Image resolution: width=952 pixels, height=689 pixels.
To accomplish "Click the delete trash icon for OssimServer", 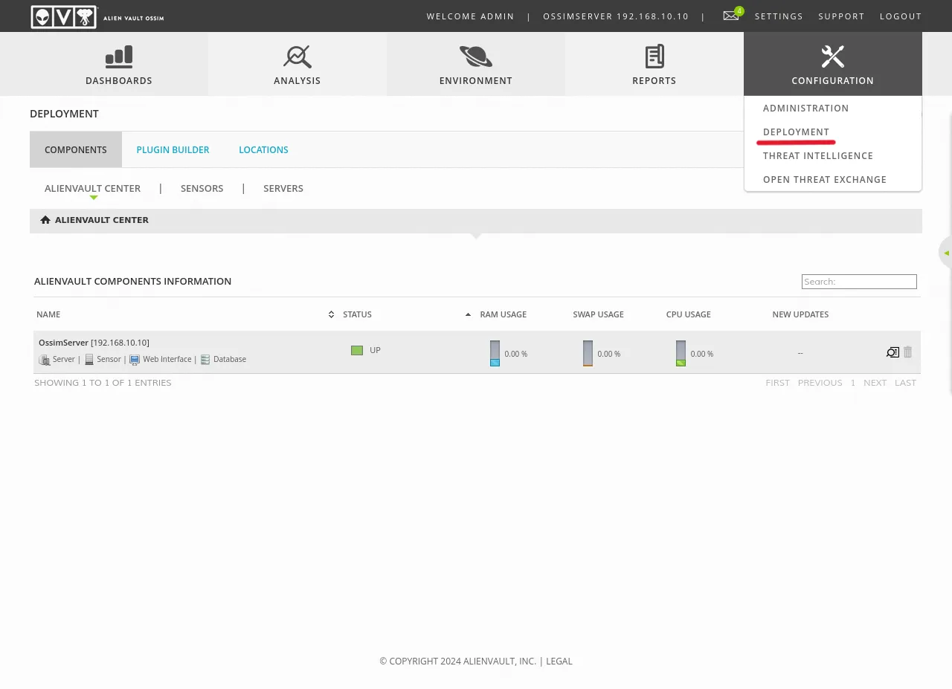I will click(908, 352).
